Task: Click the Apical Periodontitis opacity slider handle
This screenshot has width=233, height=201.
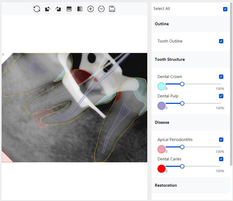Action: click(182, 147)
